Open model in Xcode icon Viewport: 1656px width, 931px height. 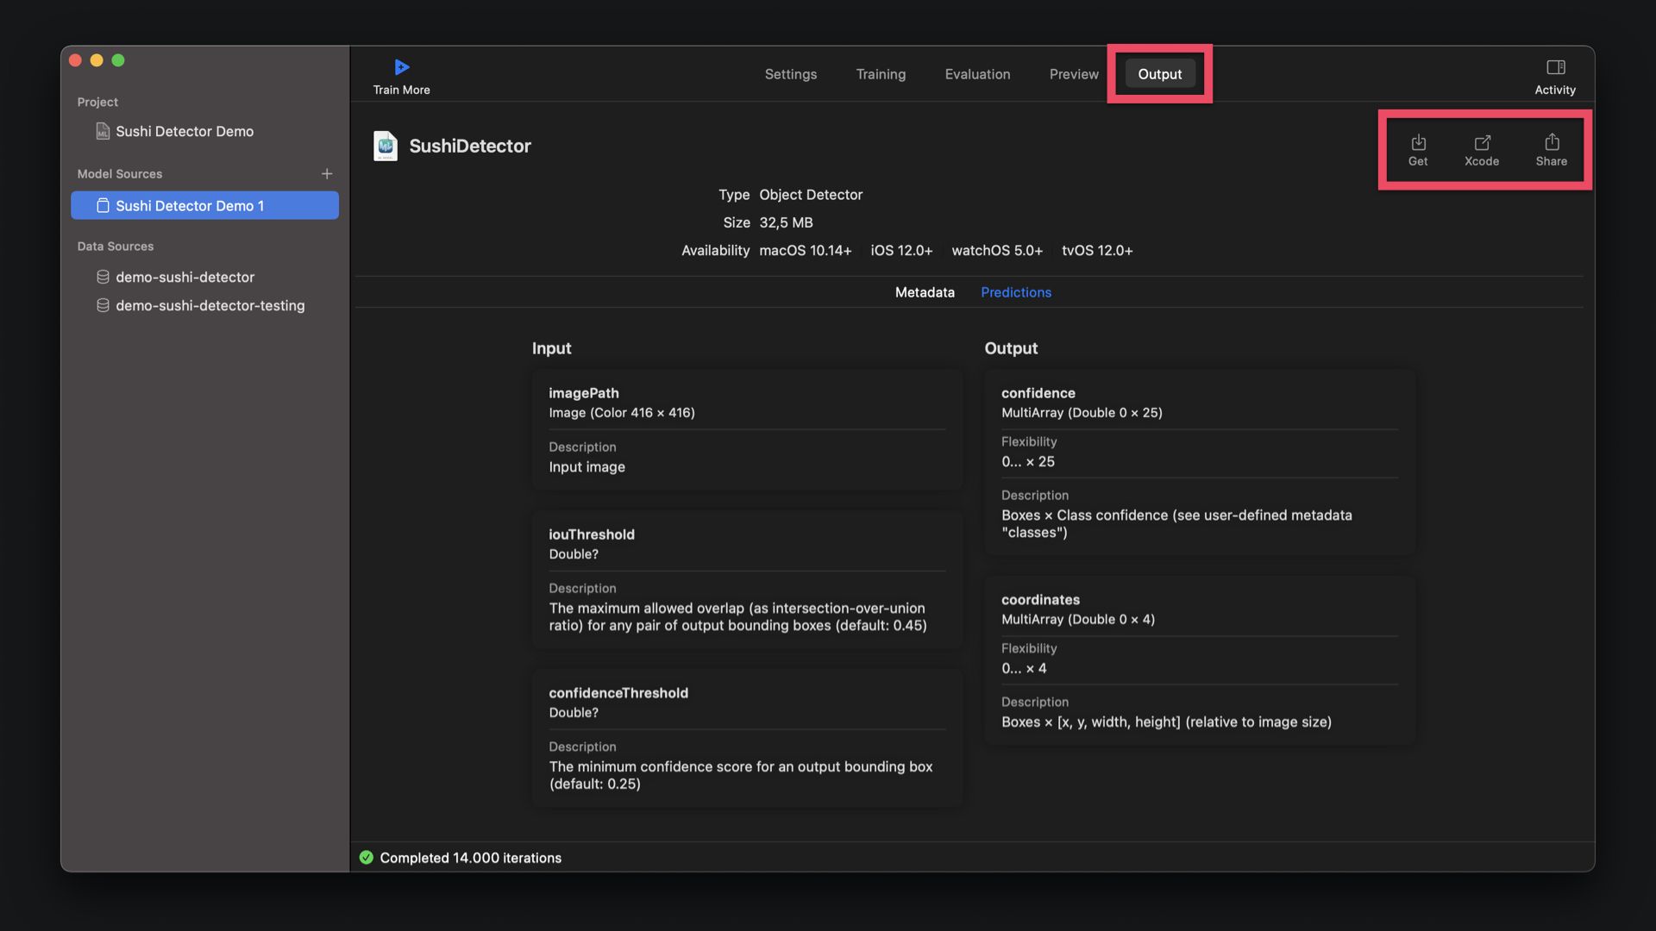pyautogui.click(x=1482, y=142)
